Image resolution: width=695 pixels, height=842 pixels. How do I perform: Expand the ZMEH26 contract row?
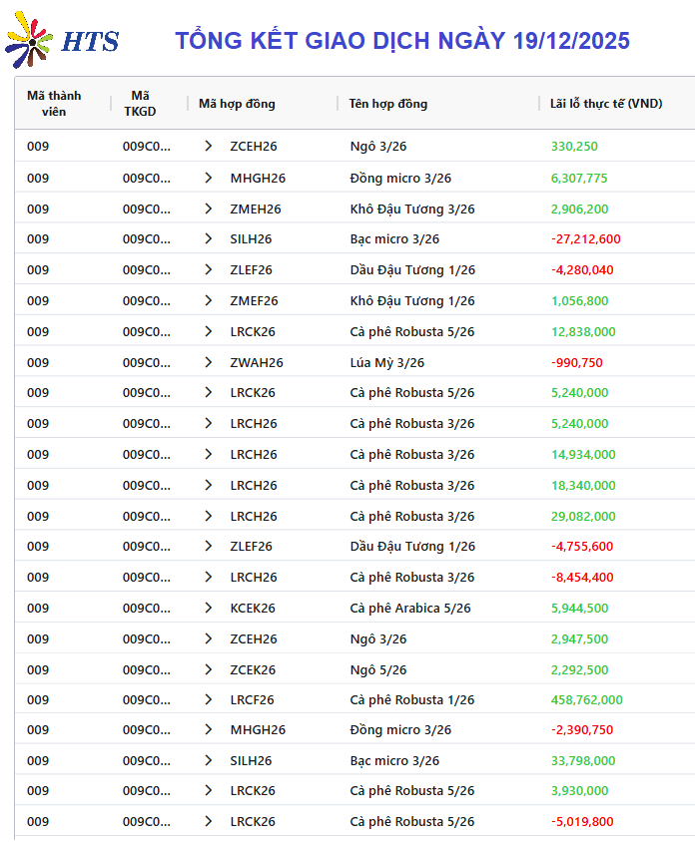tap(209, 209)
